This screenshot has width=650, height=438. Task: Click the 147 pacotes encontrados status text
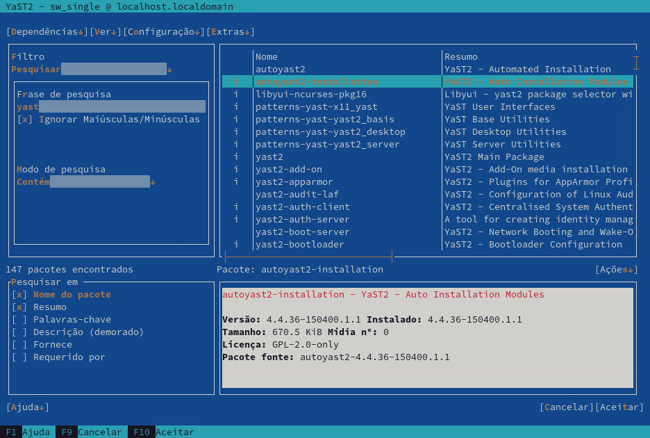pos(69,270)
